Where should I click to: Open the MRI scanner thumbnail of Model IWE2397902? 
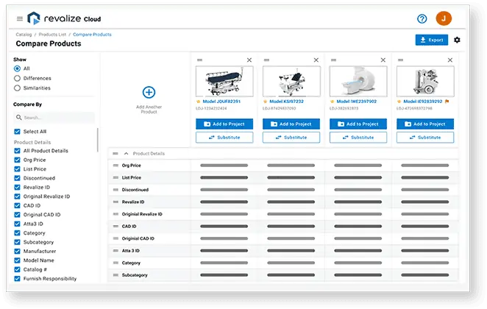(x=358, y=82)
